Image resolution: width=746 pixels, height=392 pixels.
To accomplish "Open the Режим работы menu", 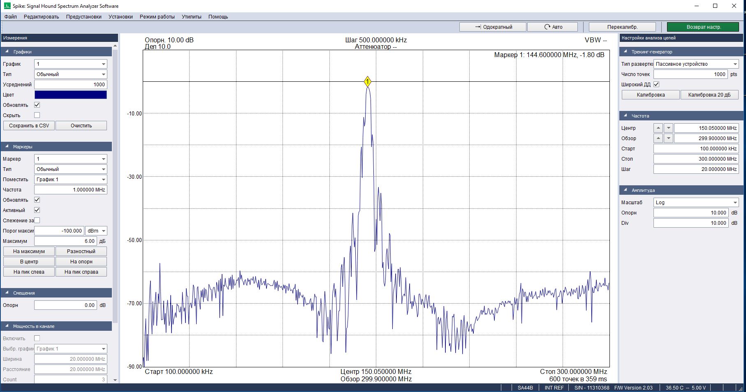I will pos(157,17).
